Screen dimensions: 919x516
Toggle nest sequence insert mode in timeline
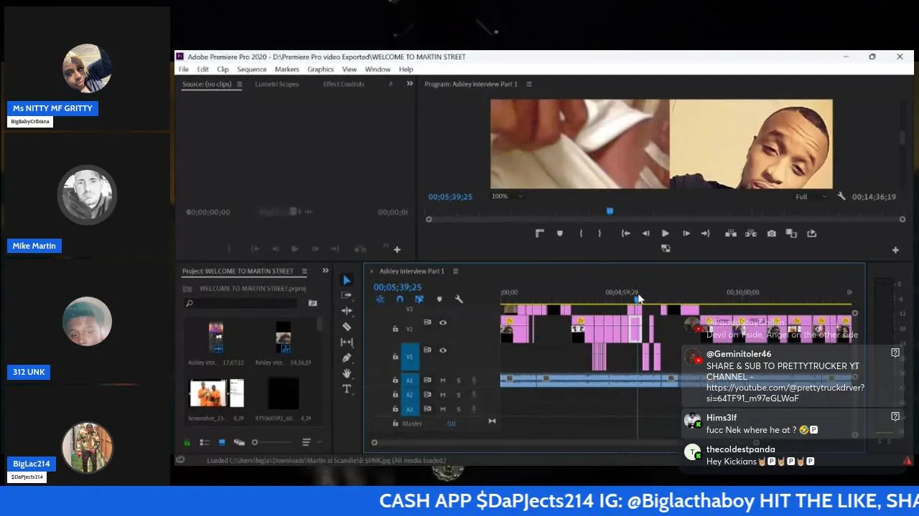click(x=380, y=300)
